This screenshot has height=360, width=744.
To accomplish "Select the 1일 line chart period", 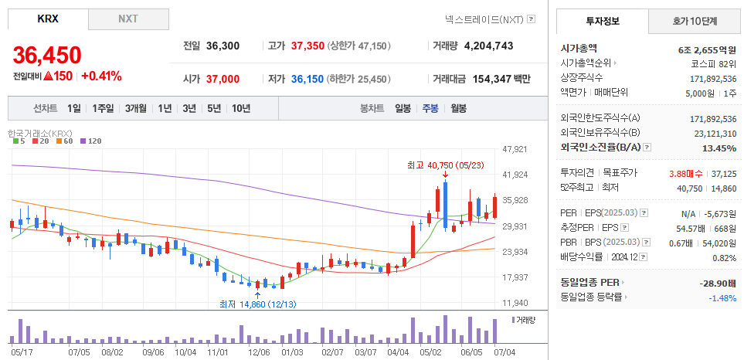I will pos(74,109).
